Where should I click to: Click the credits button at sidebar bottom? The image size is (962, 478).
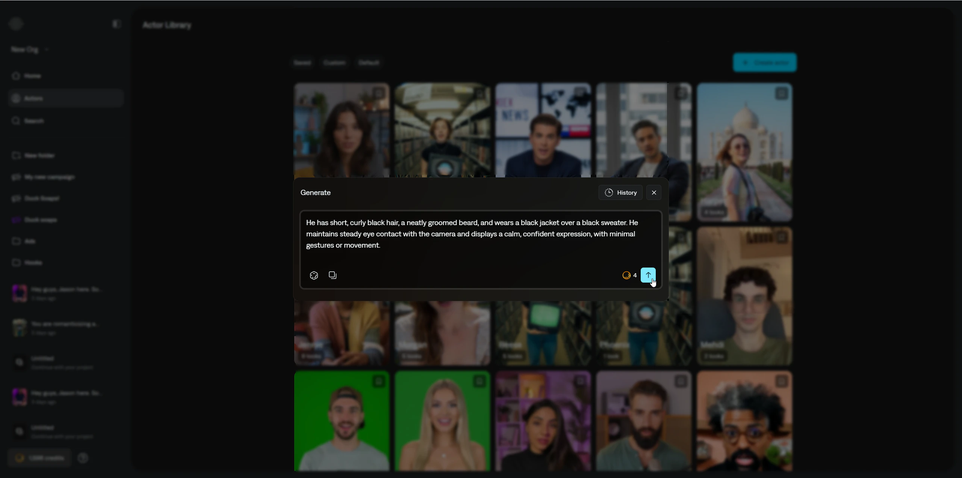(x=39, y=458)
